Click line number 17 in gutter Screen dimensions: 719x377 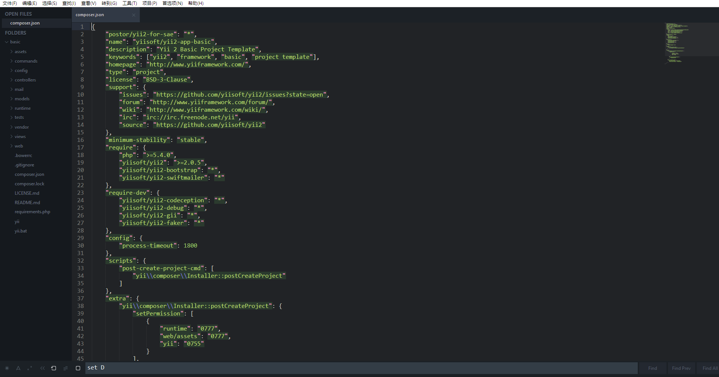point(80,148)
